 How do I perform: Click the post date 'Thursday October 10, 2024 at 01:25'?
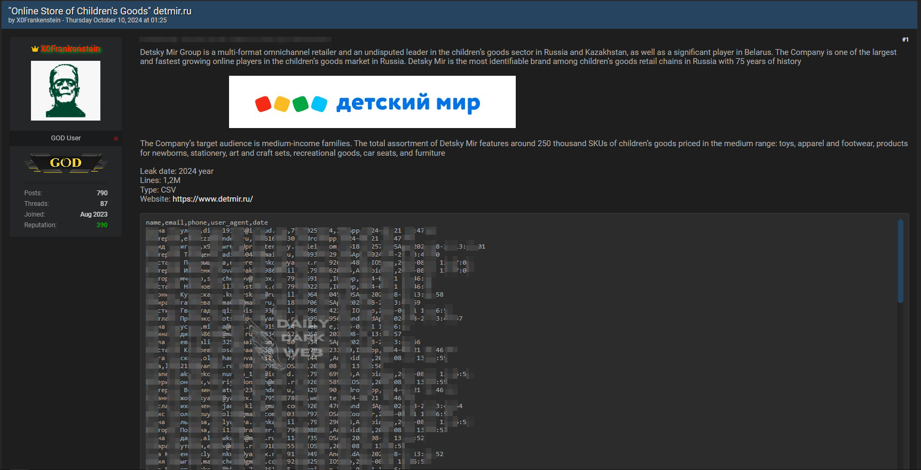pyautogui.click(x=116, y=20)
